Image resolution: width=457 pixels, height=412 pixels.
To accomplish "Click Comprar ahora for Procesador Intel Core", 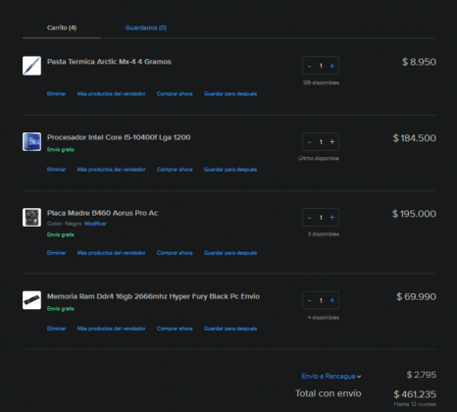I will 175,170.
